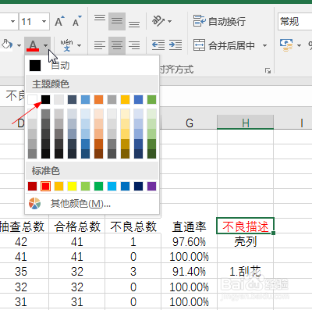
Task: Select the 合格总数 header cell
Action: [77, 226]
